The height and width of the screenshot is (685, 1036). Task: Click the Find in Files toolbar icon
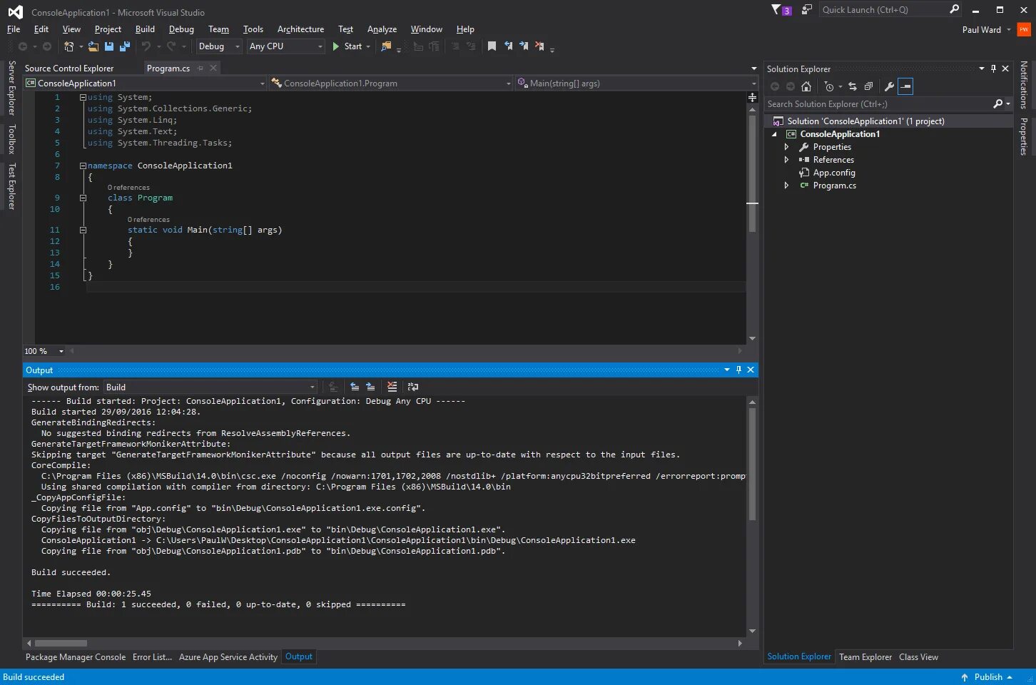(x=386, y=46)
